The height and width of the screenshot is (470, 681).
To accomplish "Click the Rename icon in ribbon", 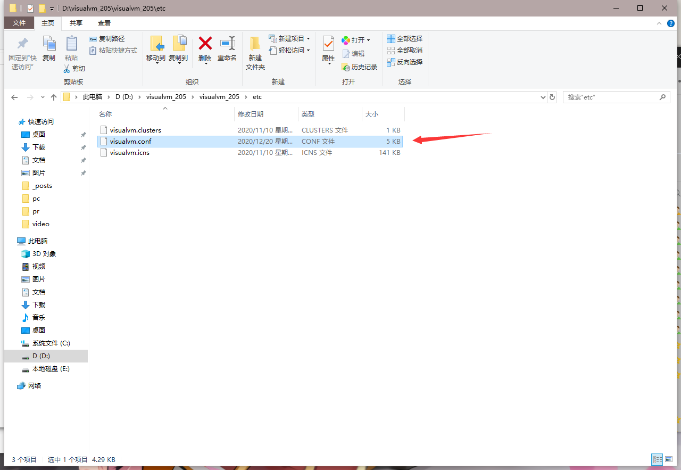I will click(227, 44).
